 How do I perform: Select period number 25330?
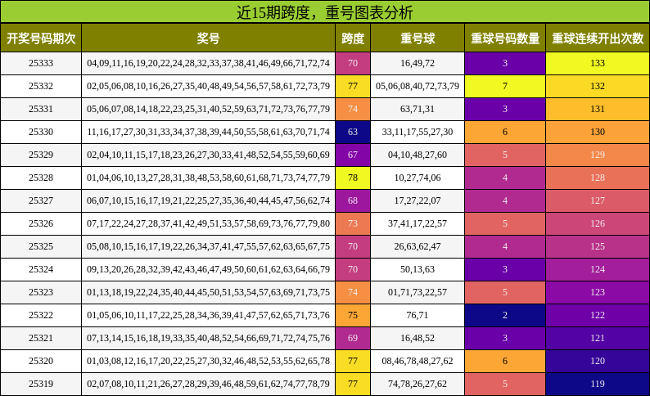click(x=41, y=133)
